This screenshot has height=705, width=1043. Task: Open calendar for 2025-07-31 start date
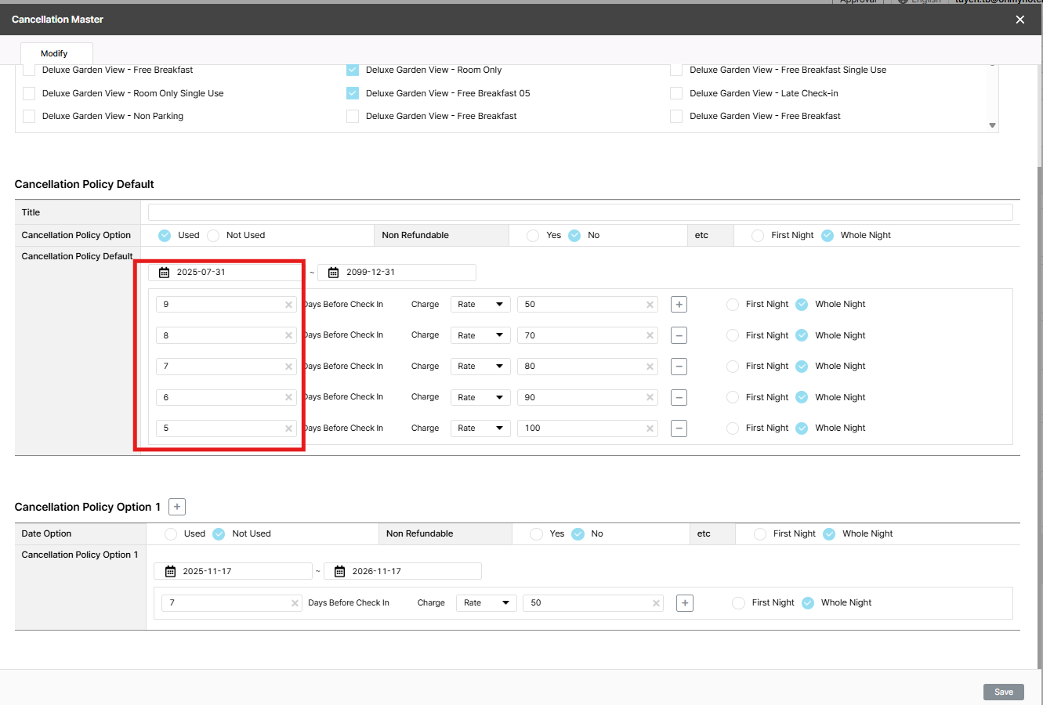165,273
